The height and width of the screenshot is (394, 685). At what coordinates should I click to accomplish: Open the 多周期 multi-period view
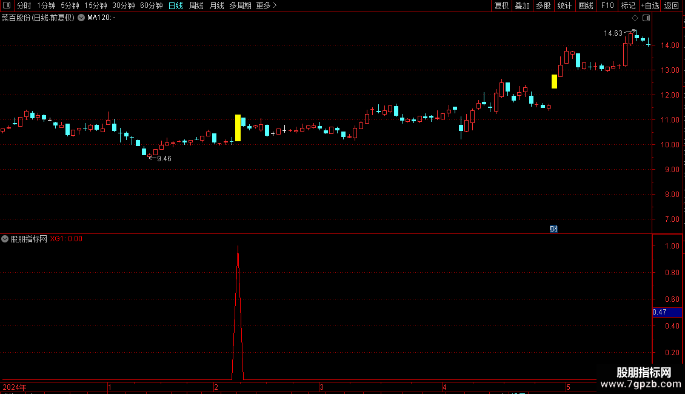240,5
